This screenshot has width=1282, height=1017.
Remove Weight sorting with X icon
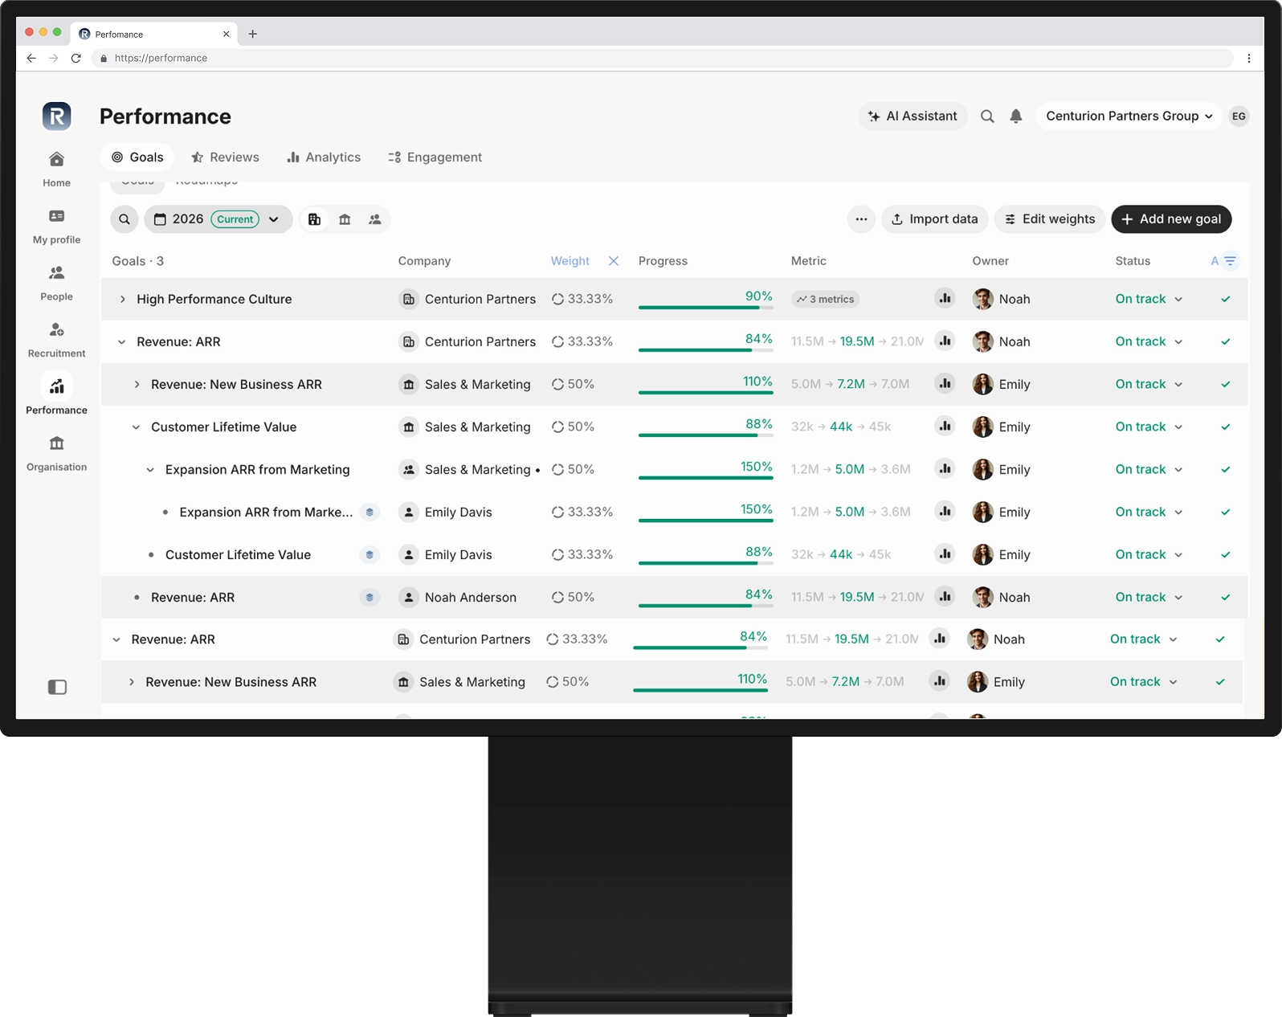[614, 261]
